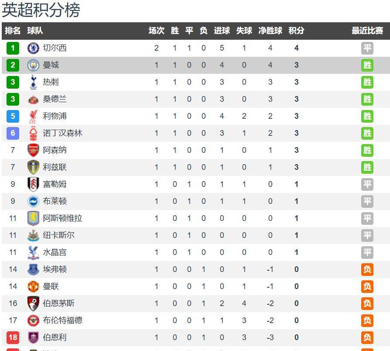Click the Brentford crest icon
The width and height of the screenshot is (390, 351).
34,320
